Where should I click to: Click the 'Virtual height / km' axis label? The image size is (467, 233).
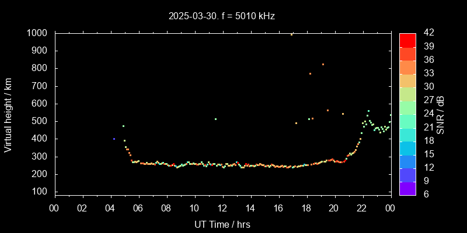(8, 115)
